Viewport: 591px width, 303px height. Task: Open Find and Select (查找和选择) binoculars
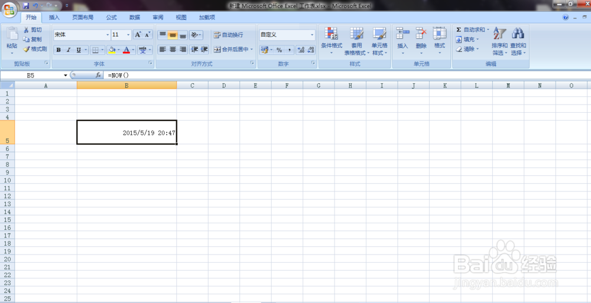518,41
